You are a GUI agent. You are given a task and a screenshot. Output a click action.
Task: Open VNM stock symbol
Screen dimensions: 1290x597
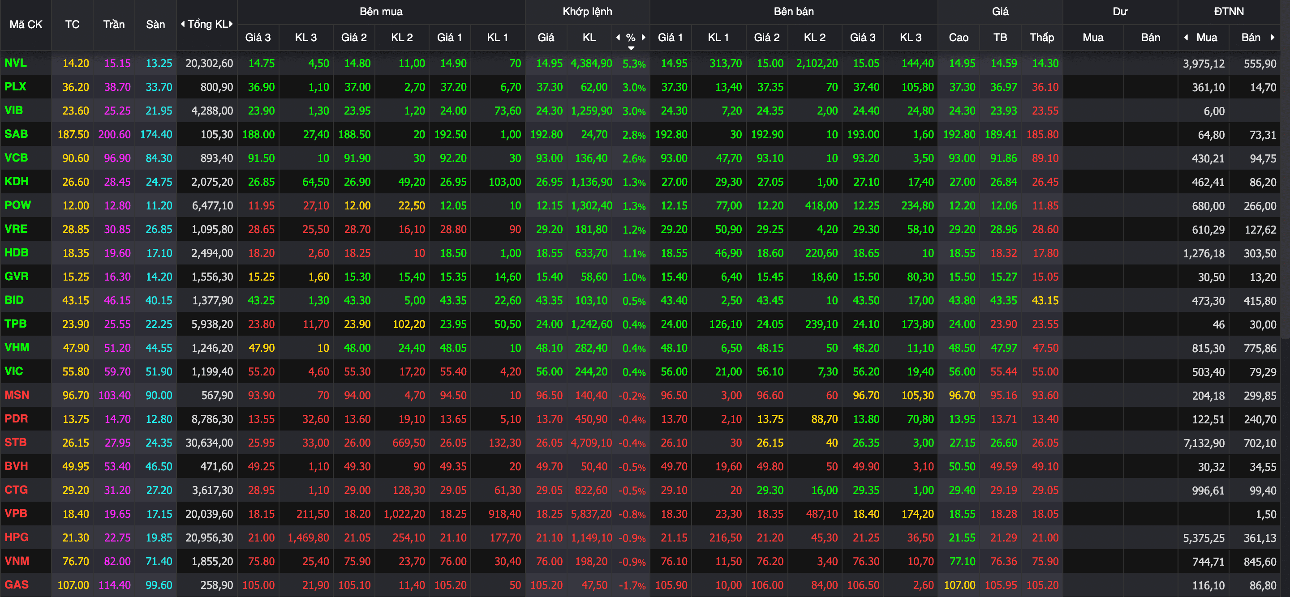(17, 560)
